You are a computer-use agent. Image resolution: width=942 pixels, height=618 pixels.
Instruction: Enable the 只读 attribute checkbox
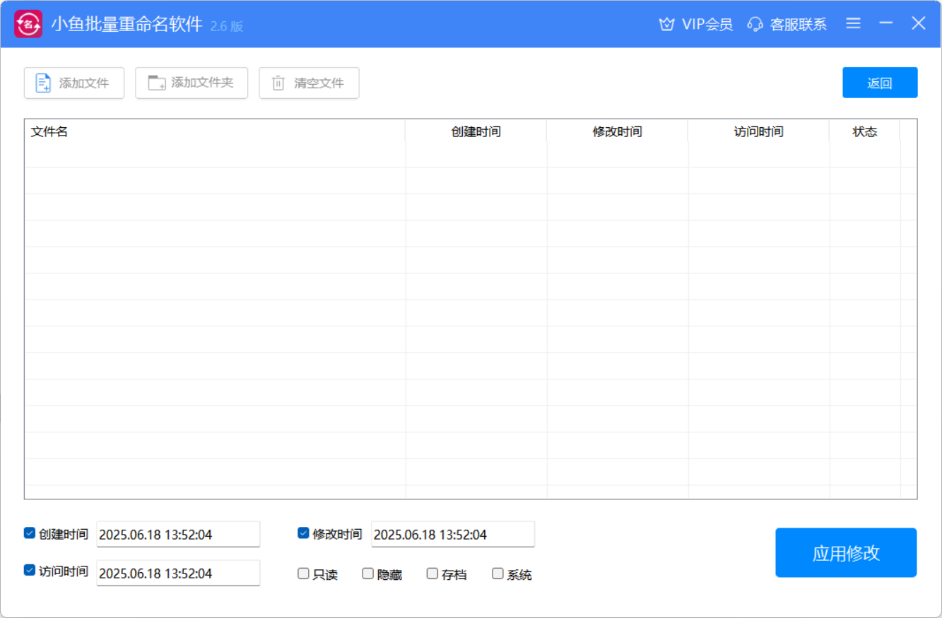(x=303, y=574)
